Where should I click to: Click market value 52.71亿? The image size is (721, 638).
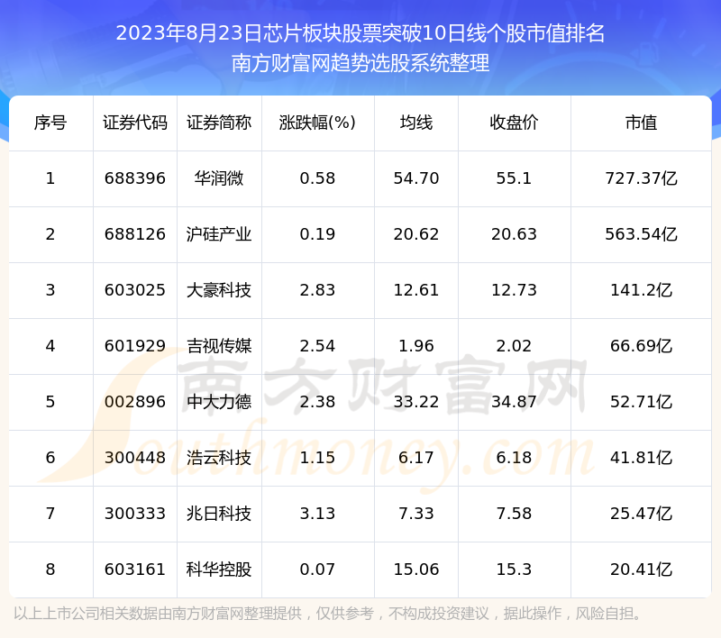[641, 402]
